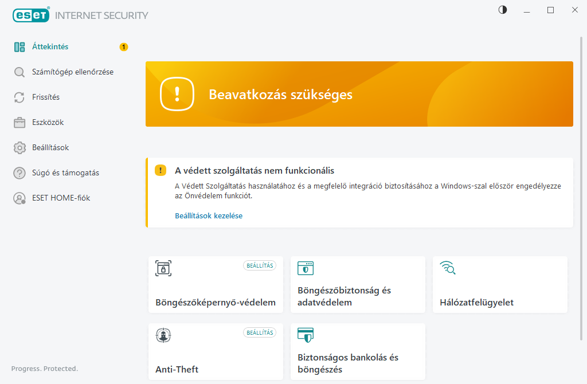
Task: Click the Számítógép ellenőrzése magnifier icon
Action: (19, 72)
